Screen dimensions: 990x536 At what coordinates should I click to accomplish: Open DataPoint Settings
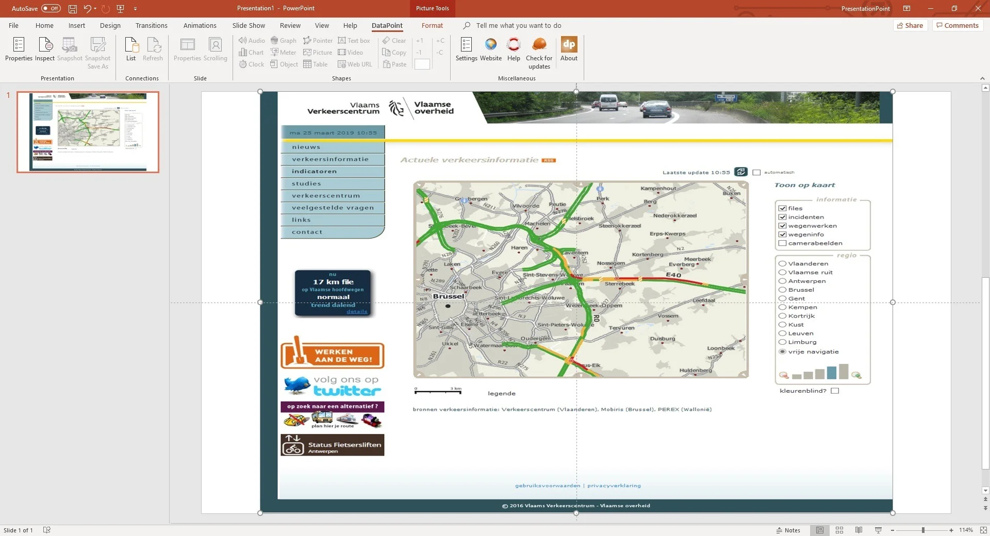click(466, 49)
